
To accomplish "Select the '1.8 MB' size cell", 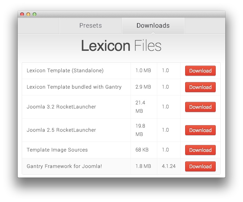I will pos(143,166).
